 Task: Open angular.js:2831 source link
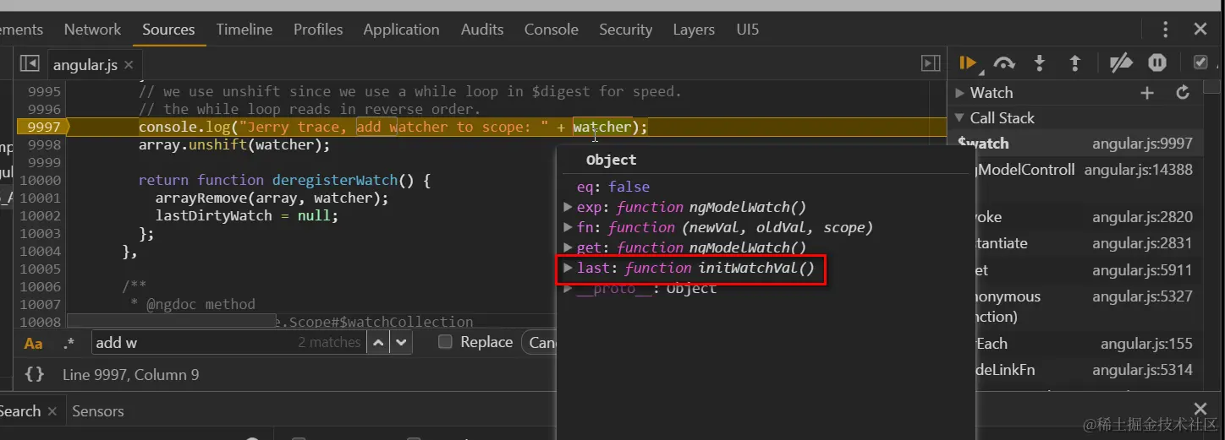1142,243
